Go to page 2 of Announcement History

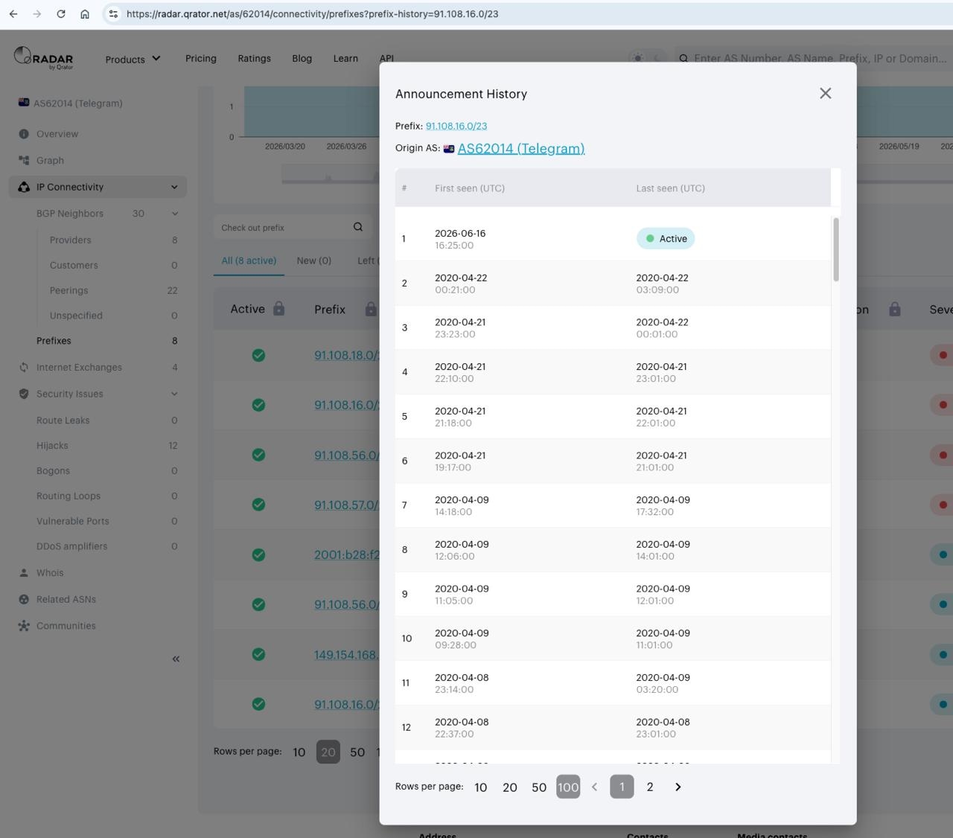click(x=650, y=787)
